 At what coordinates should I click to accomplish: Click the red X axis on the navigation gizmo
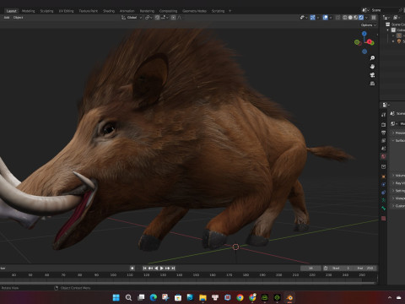point(370,41)
